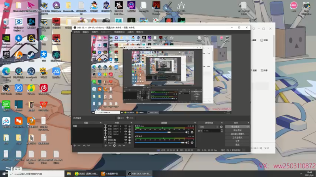Mute the 桌面音频 speaker icon

(x=187, y=142)
